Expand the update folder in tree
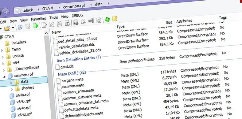This screenshot has width=242, height=119. (3, 57)
